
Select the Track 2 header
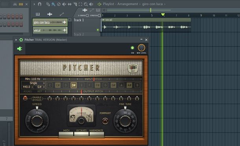tap(87, 34)
